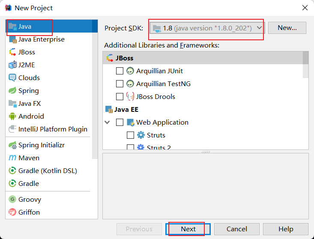Check the Struts framework checkbox
This screenshot has height=239, width=314.
coord(130,135)
